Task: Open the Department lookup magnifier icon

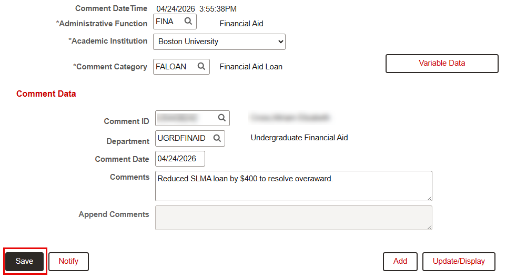Action: coord(217,138)
